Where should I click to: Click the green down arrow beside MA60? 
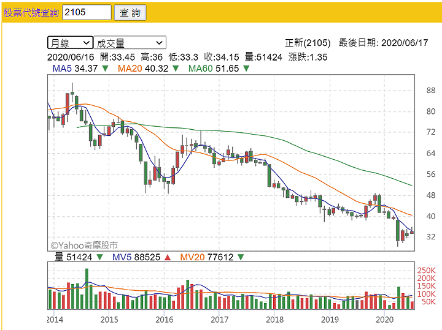[246, 69]
